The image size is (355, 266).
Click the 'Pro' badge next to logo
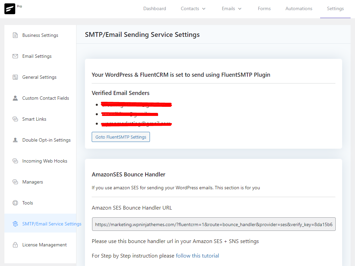(x=20, y=6)
